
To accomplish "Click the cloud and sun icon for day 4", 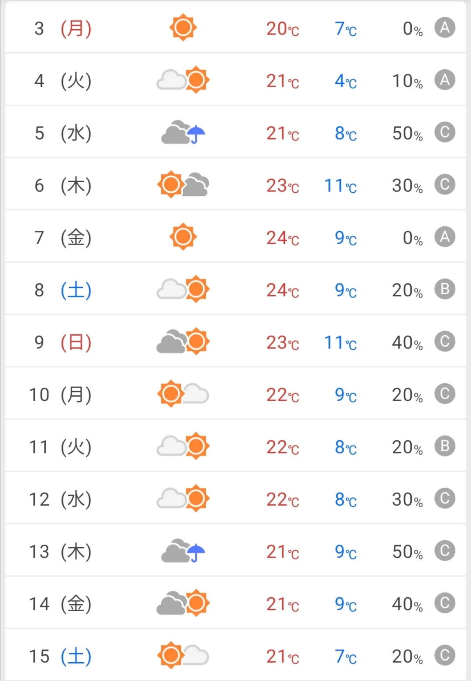I will point(183,80).
